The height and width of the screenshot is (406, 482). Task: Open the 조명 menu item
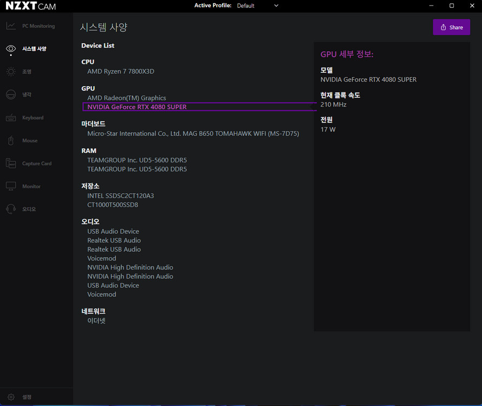27,71
